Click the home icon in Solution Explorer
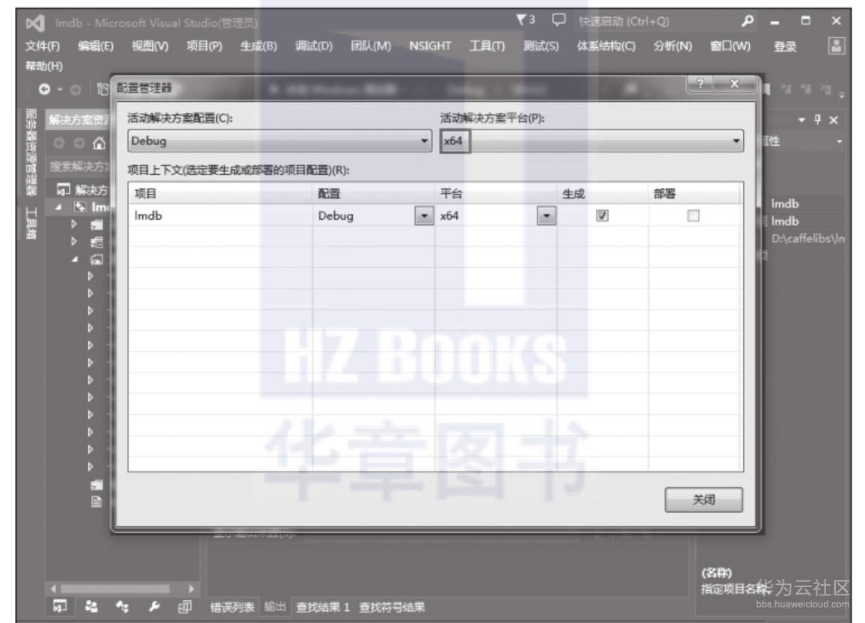This screenshot has width=865, height=623. pyautogui.click(x=99, y=144)
